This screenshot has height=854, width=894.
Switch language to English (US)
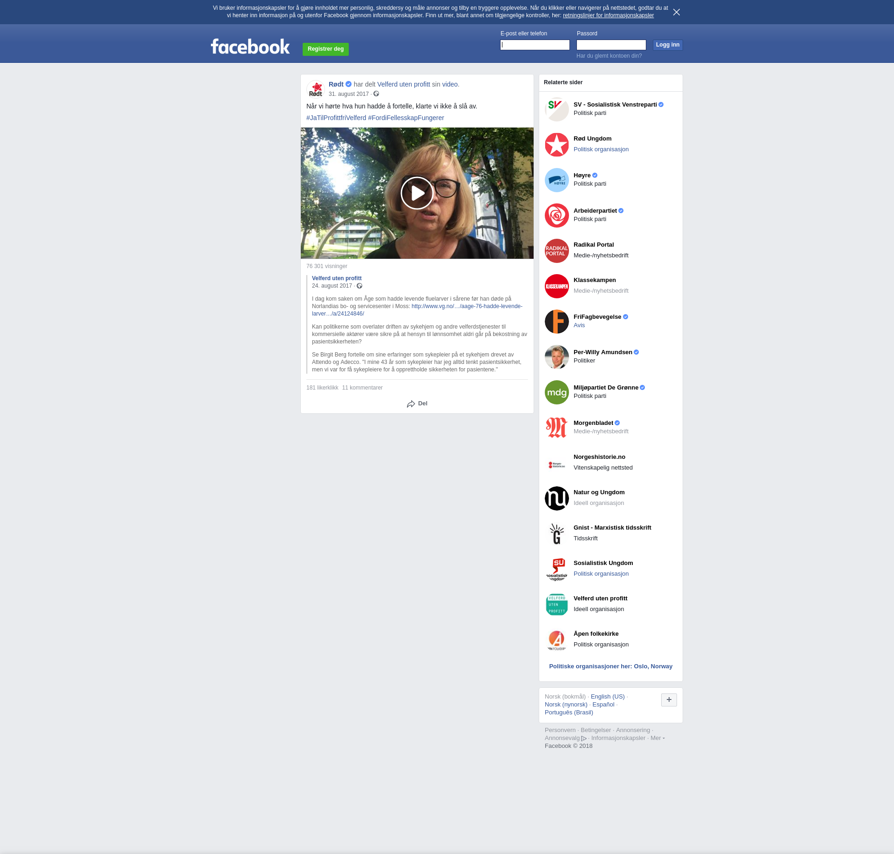[607, 697]
